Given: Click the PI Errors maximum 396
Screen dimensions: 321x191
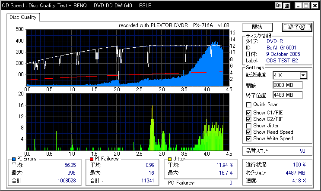Looking at the screenshot, I should coord(71,173).
